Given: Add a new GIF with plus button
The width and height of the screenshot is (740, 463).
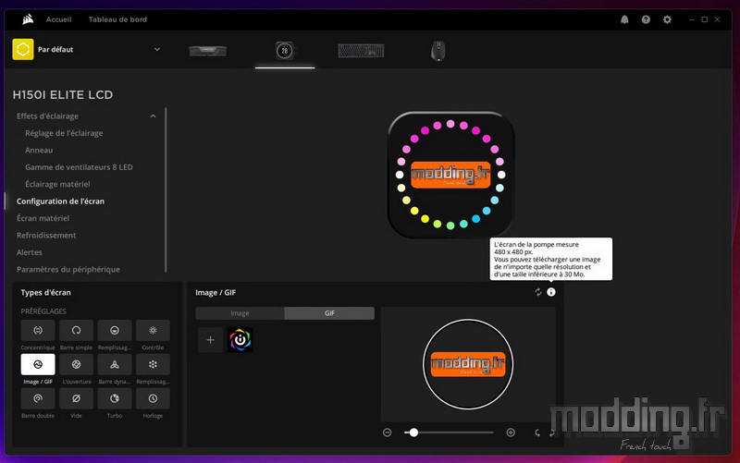Looking at the screenshot, I should coord(211,340).
